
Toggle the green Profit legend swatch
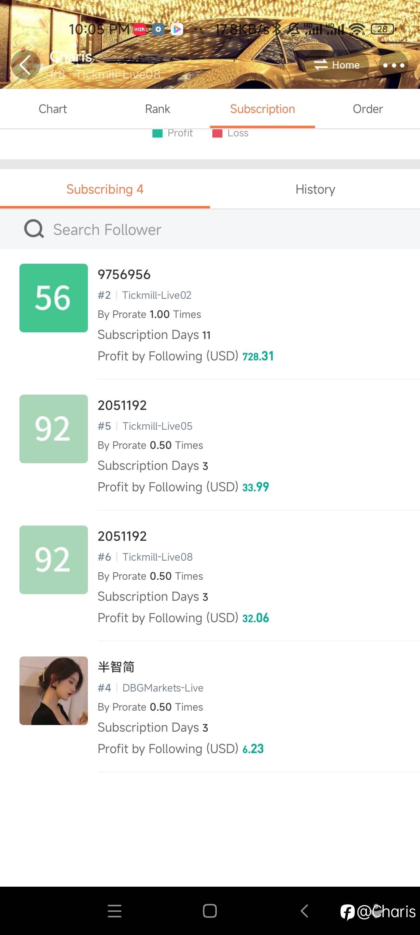click(x=157, y=134)
